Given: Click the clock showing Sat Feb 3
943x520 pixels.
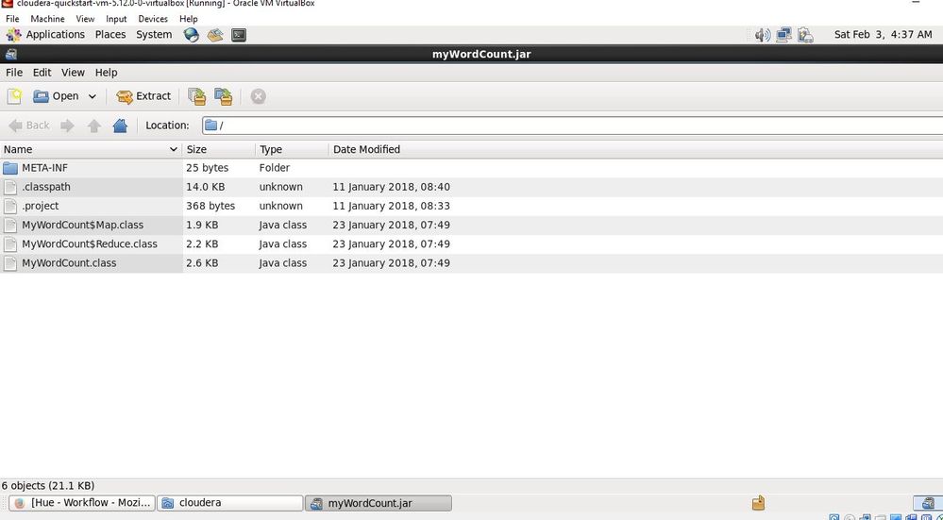Looking at the screenshot, I should coord(883,34).
